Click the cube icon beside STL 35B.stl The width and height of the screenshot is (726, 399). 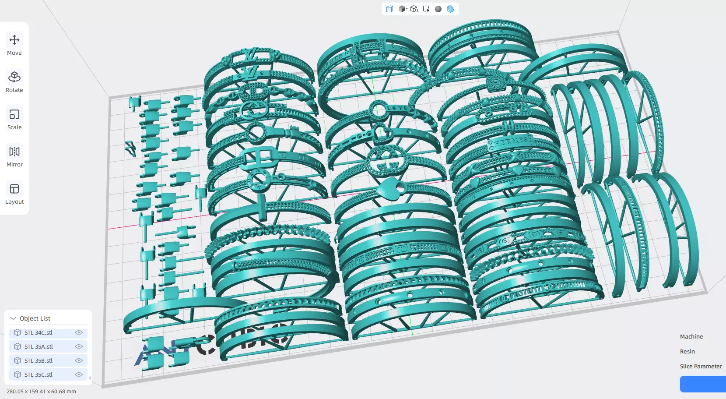[18, 360]
